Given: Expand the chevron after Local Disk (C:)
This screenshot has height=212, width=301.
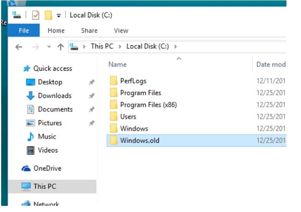Looking at the screenshot, I should 175,46.
